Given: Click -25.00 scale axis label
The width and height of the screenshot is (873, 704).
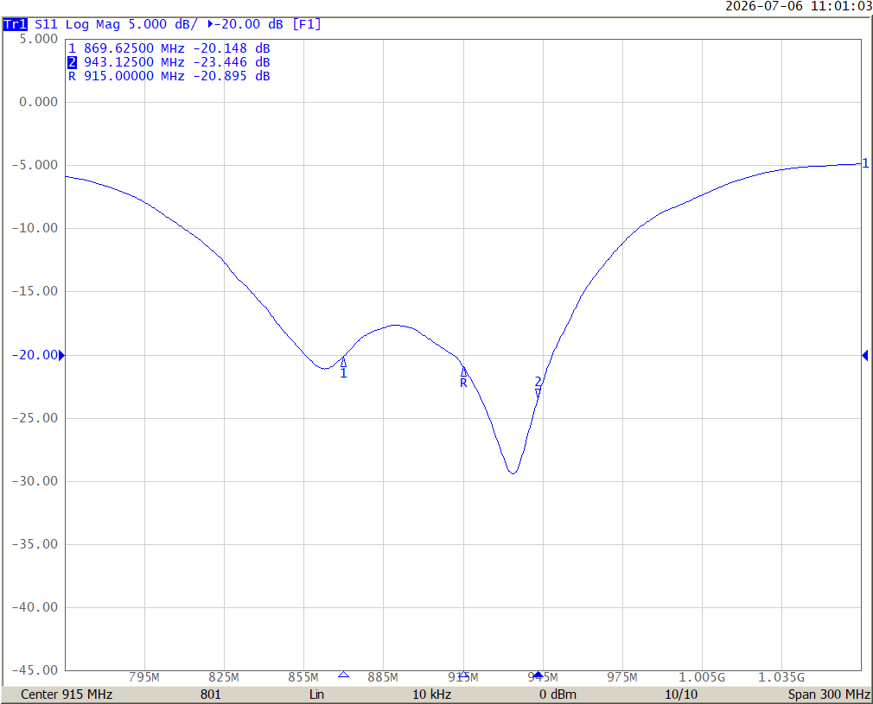Looking at the screenshot, I should [35, 418].
